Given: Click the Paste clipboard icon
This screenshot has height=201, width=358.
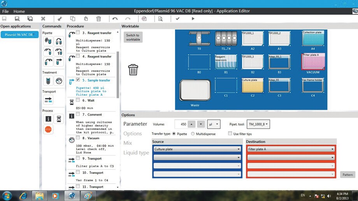Looking at the screenshot, I should 86,19.
